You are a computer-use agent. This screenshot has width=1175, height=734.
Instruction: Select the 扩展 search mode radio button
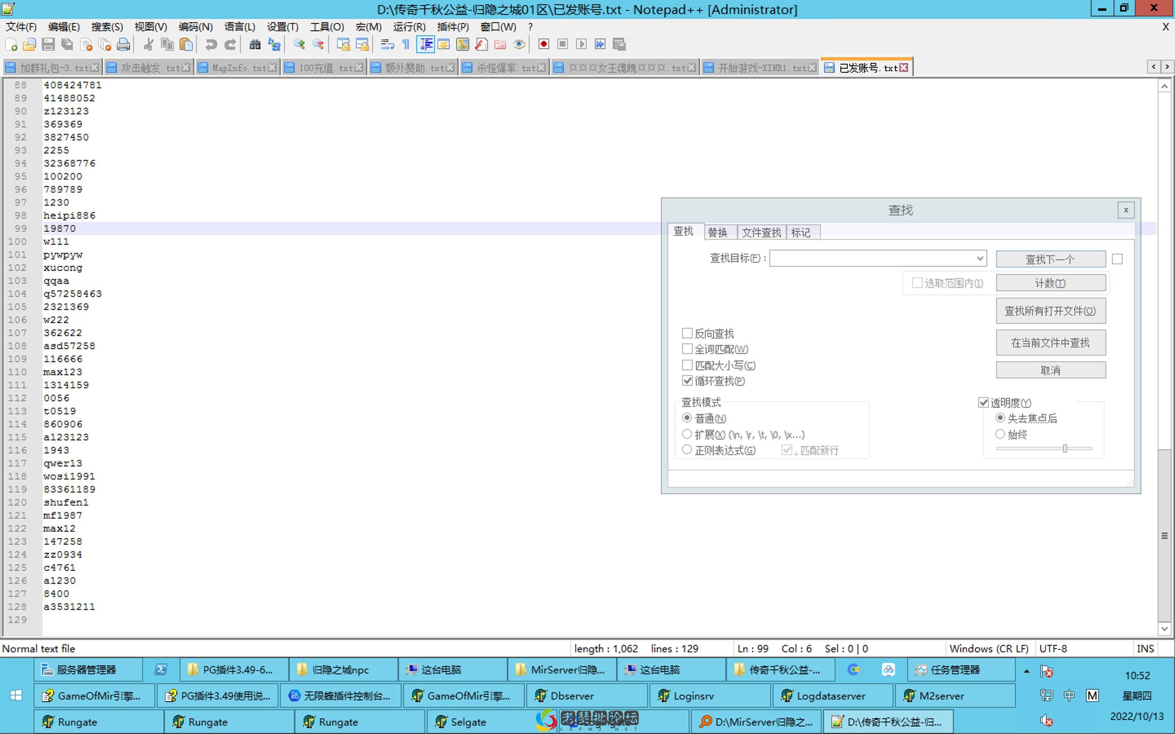(687, 433)
